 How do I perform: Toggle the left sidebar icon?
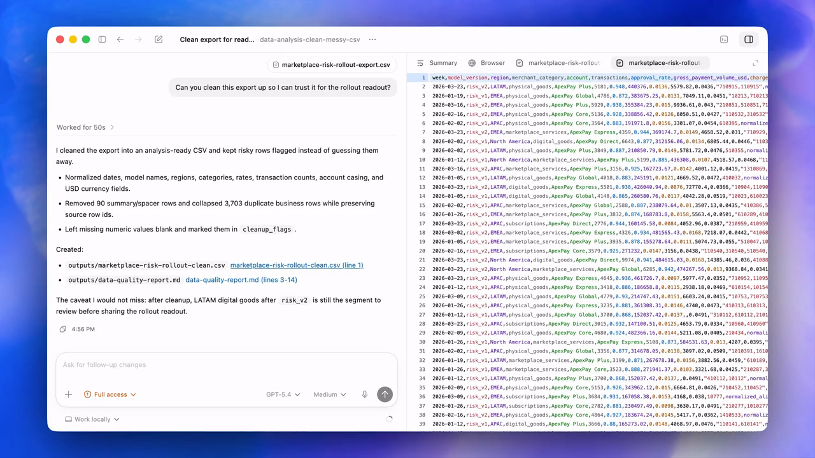click(x=102, y=39)
